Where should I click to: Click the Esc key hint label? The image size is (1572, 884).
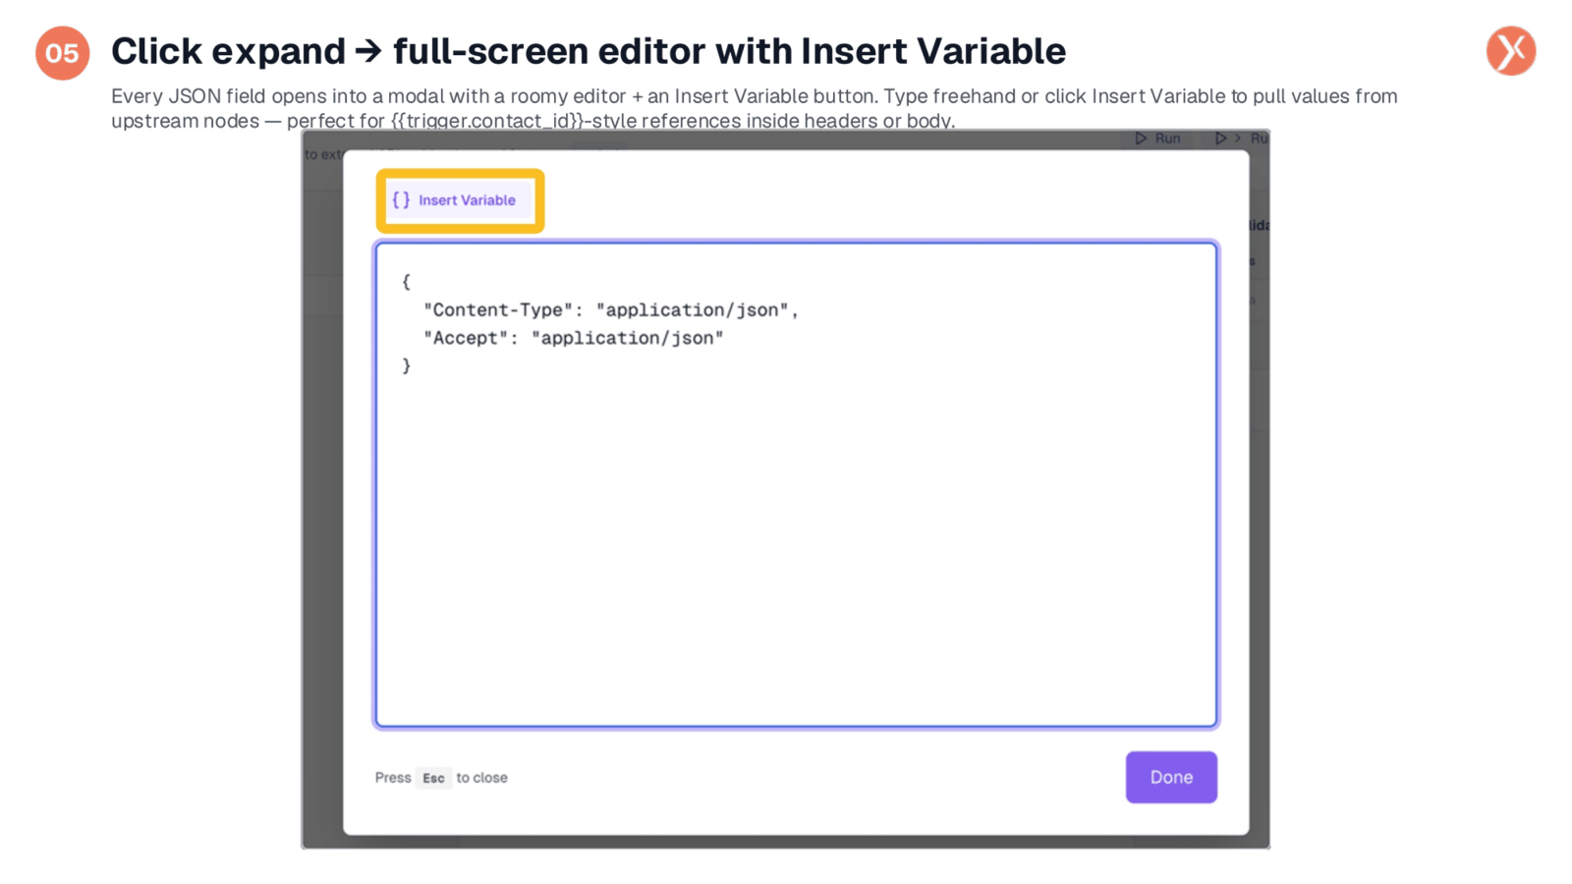[x=433, y=778]
